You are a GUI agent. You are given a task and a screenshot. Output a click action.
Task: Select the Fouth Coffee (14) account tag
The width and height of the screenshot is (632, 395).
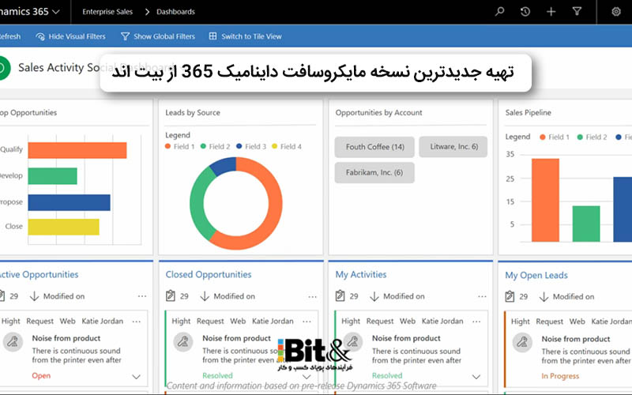[374, 147]
